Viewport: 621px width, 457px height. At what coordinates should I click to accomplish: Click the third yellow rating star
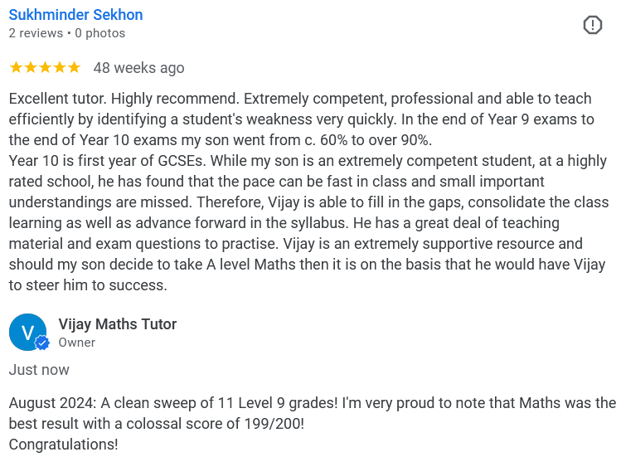click(45, 67)
